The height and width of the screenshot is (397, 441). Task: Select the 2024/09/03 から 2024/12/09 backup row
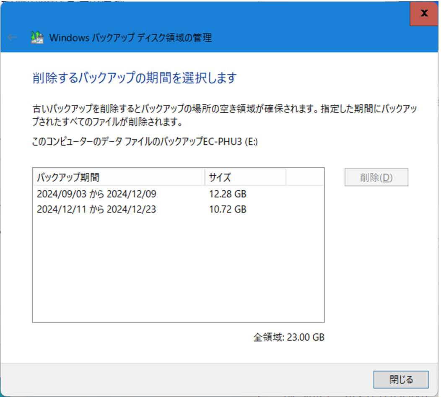[x=178, y=194]
